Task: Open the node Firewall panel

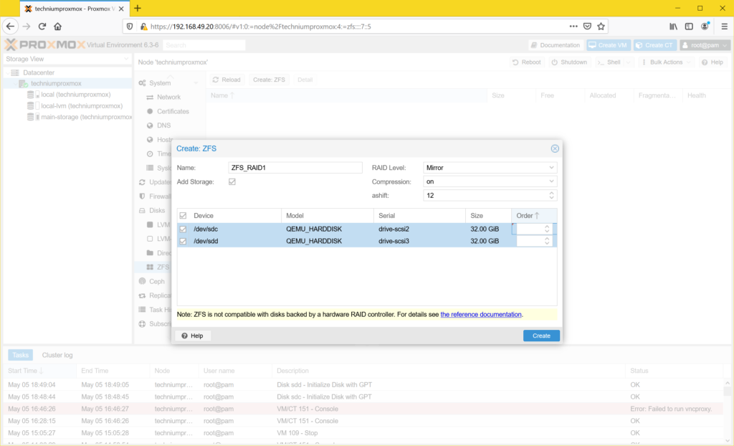Action: 168,196
